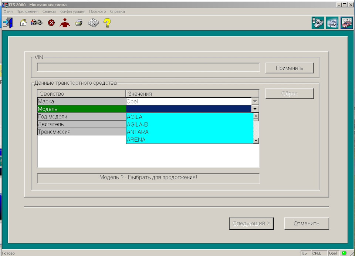Select AGILA from the model list

pyautogui.click(x=190, y=117)
